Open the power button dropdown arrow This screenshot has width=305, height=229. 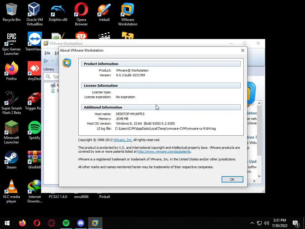(x=52, y=61)
